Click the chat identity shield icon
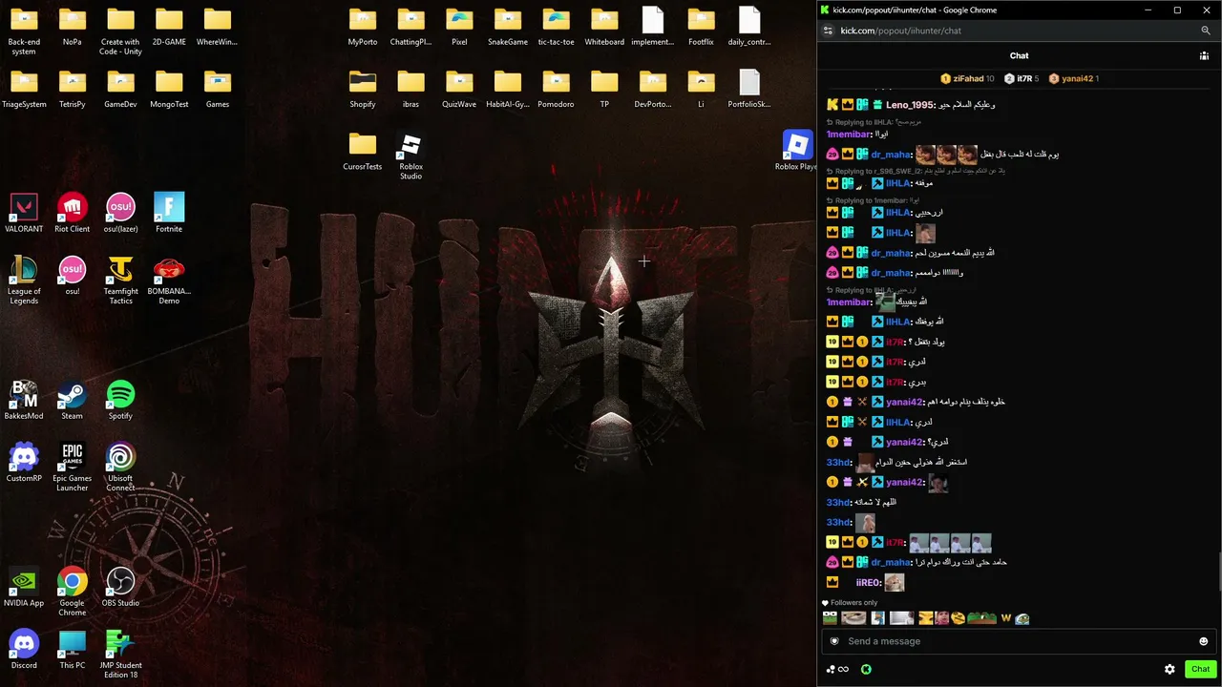 pos(834,641)
